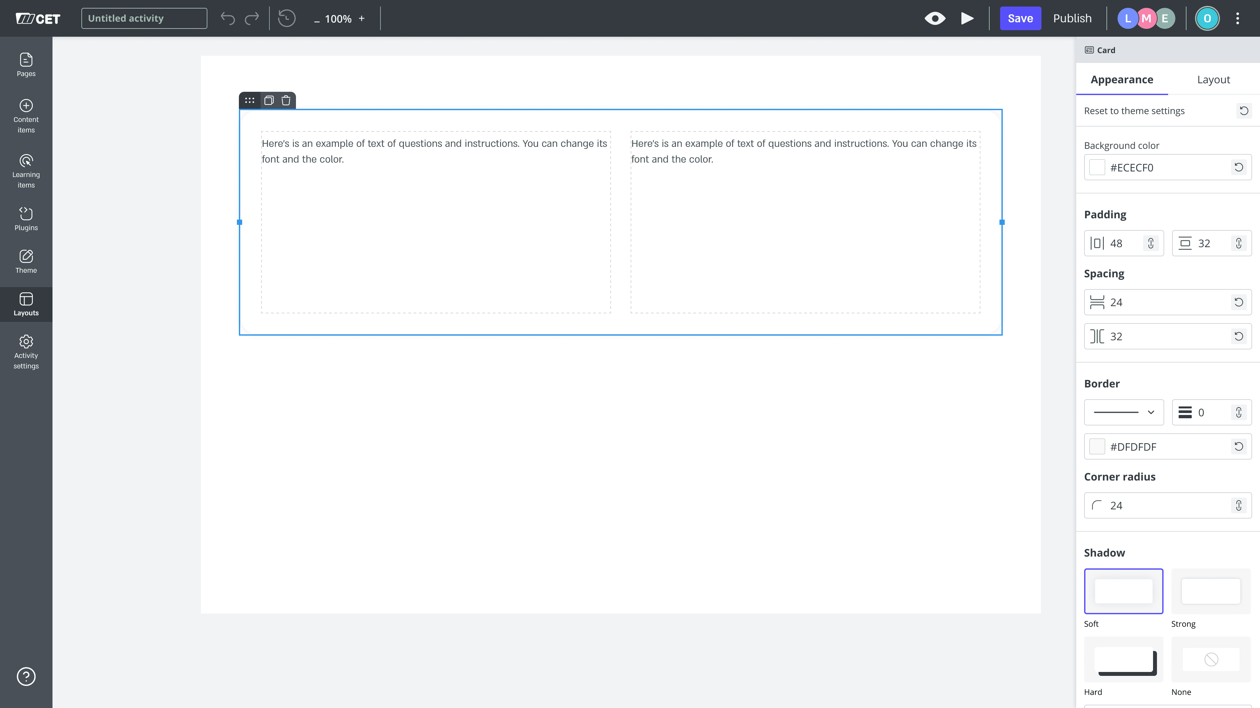
Task: Open the background color swatch picker
Action: pyautogui.click(x=1097, y=167)
